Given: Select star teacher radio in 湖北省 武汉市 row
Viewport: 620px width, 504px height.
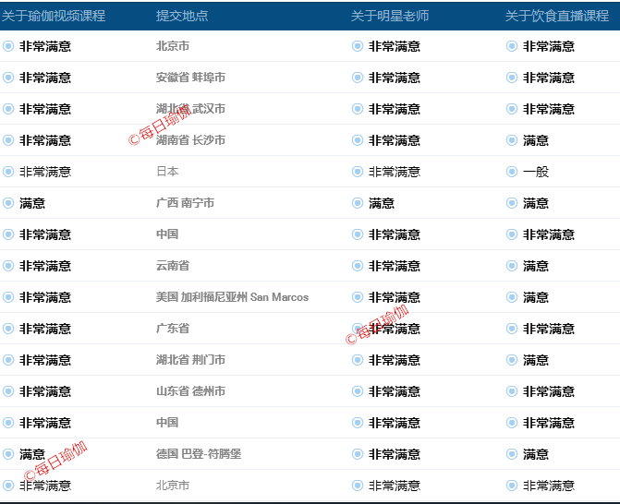Looking at the screenshot, I should click(358, 109).
